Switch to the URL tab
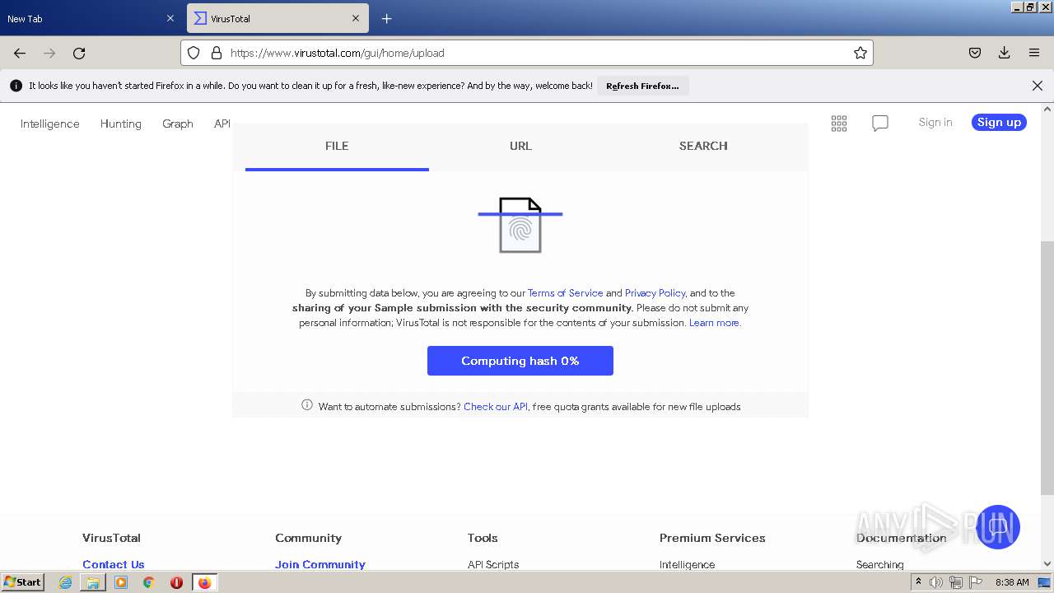This screenshot has width=1054, height=593. coord(520,146)
